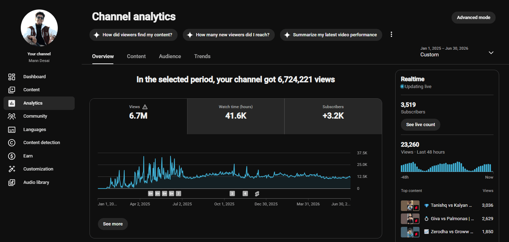509x242 pixels.
Task: Switch to the Audience tab
Action: pyautogui.click(x=170, y=56)
